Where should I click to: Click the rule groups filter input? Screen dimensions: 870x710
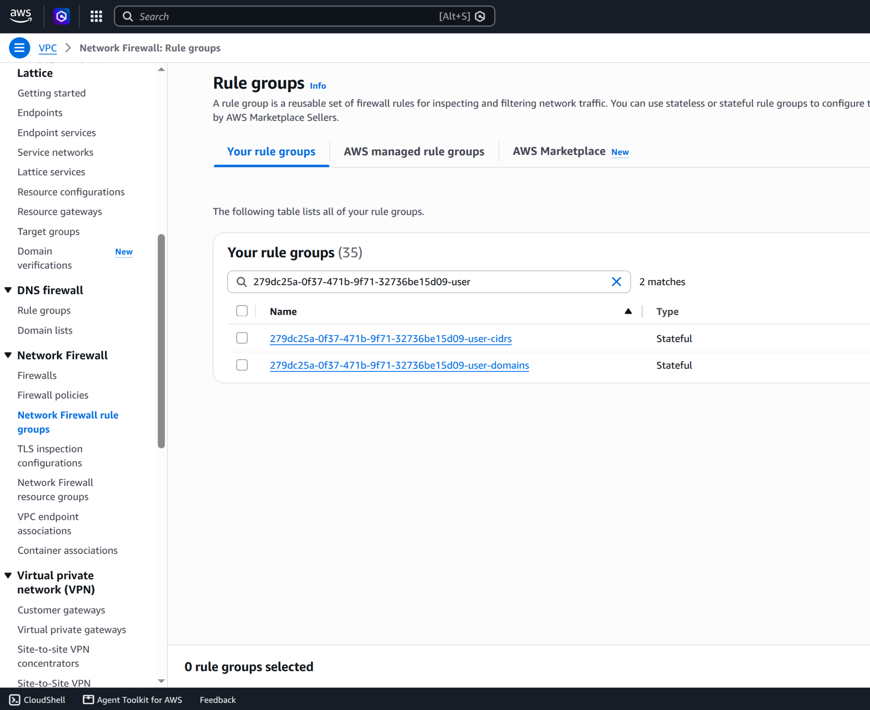[429, 282]
